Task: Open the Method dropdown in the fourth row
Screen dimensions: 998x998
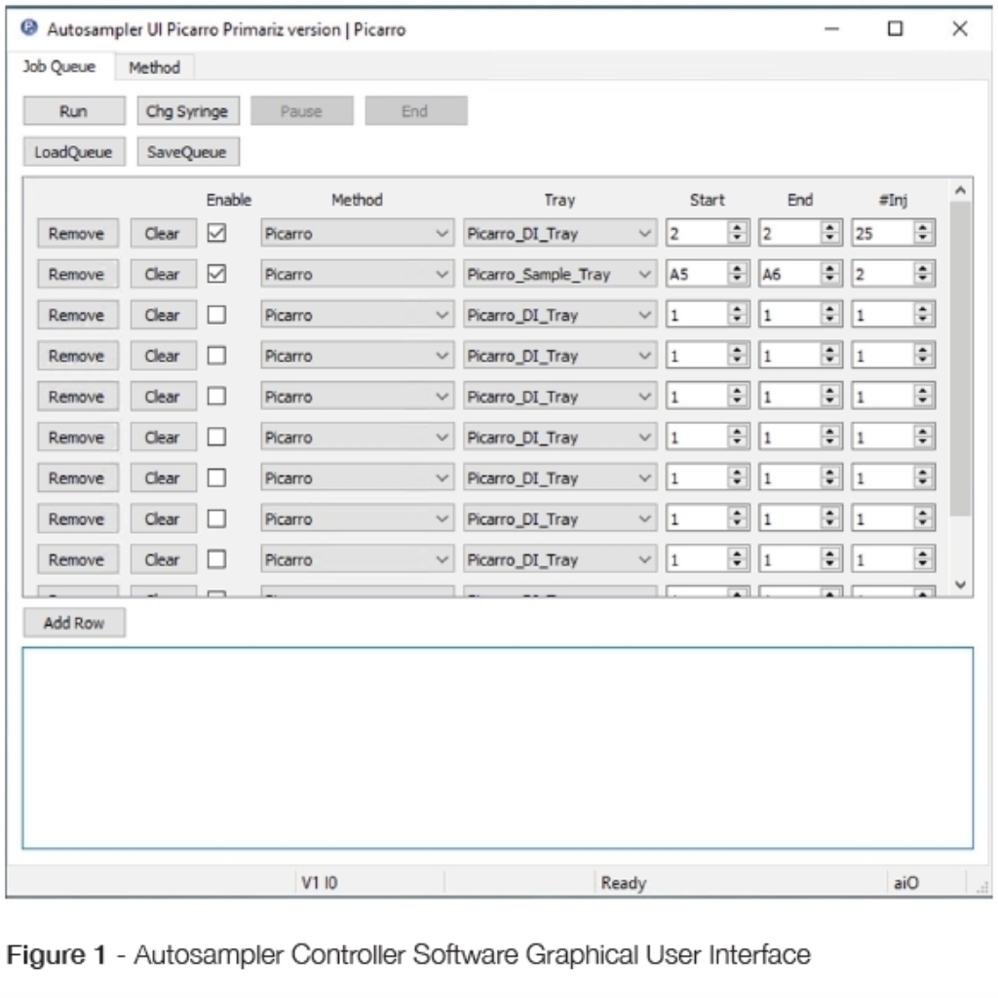Action: tap(357, 356)
